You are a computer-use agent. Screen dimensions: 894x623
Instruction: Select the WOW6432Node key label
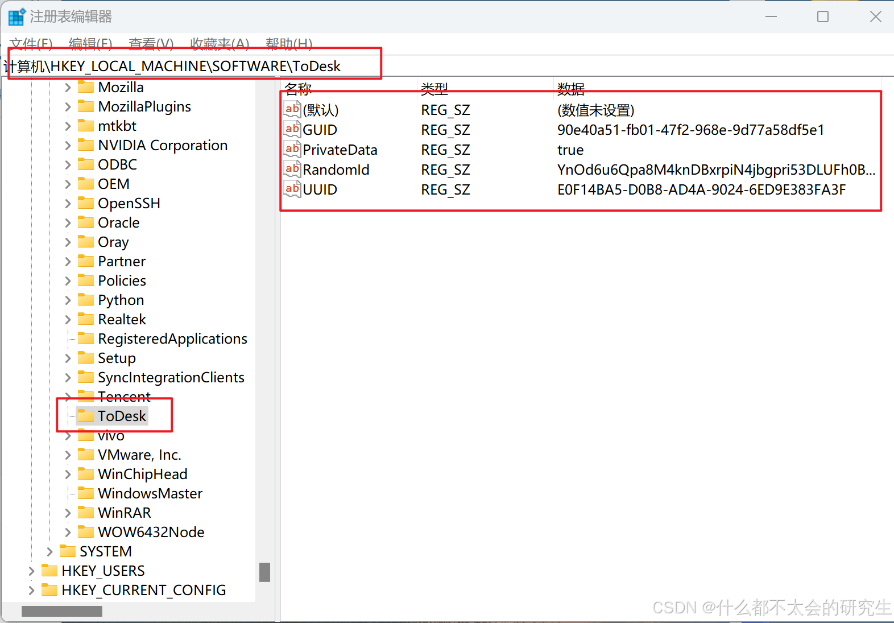[151, 532]
